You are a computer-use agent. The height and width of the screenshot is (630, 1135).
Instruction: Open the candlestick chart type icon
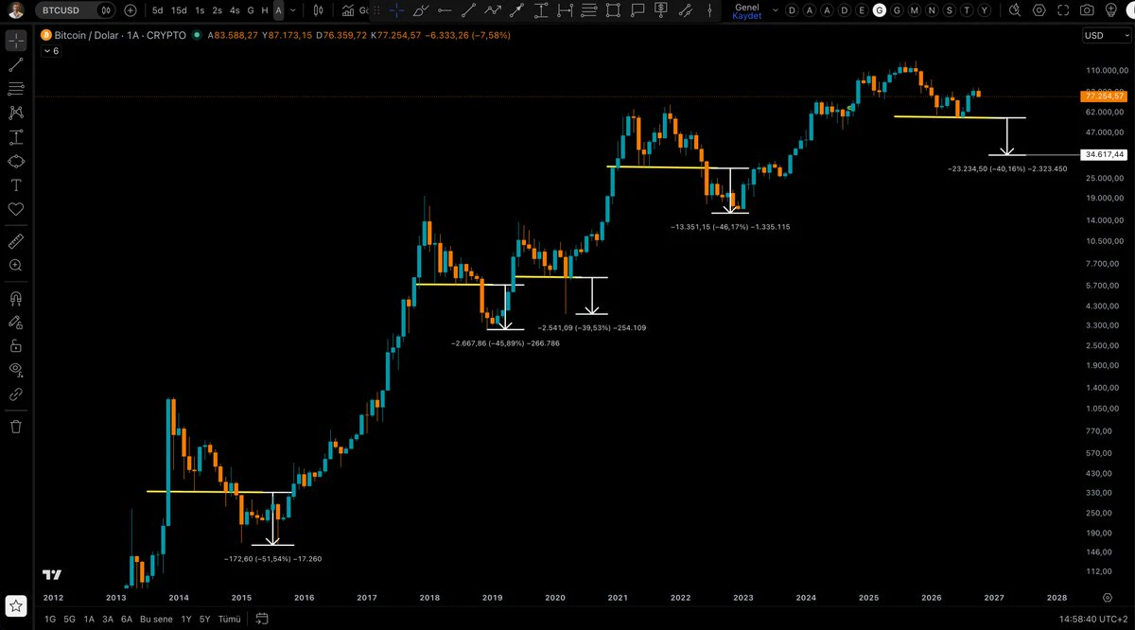[319, 10]
